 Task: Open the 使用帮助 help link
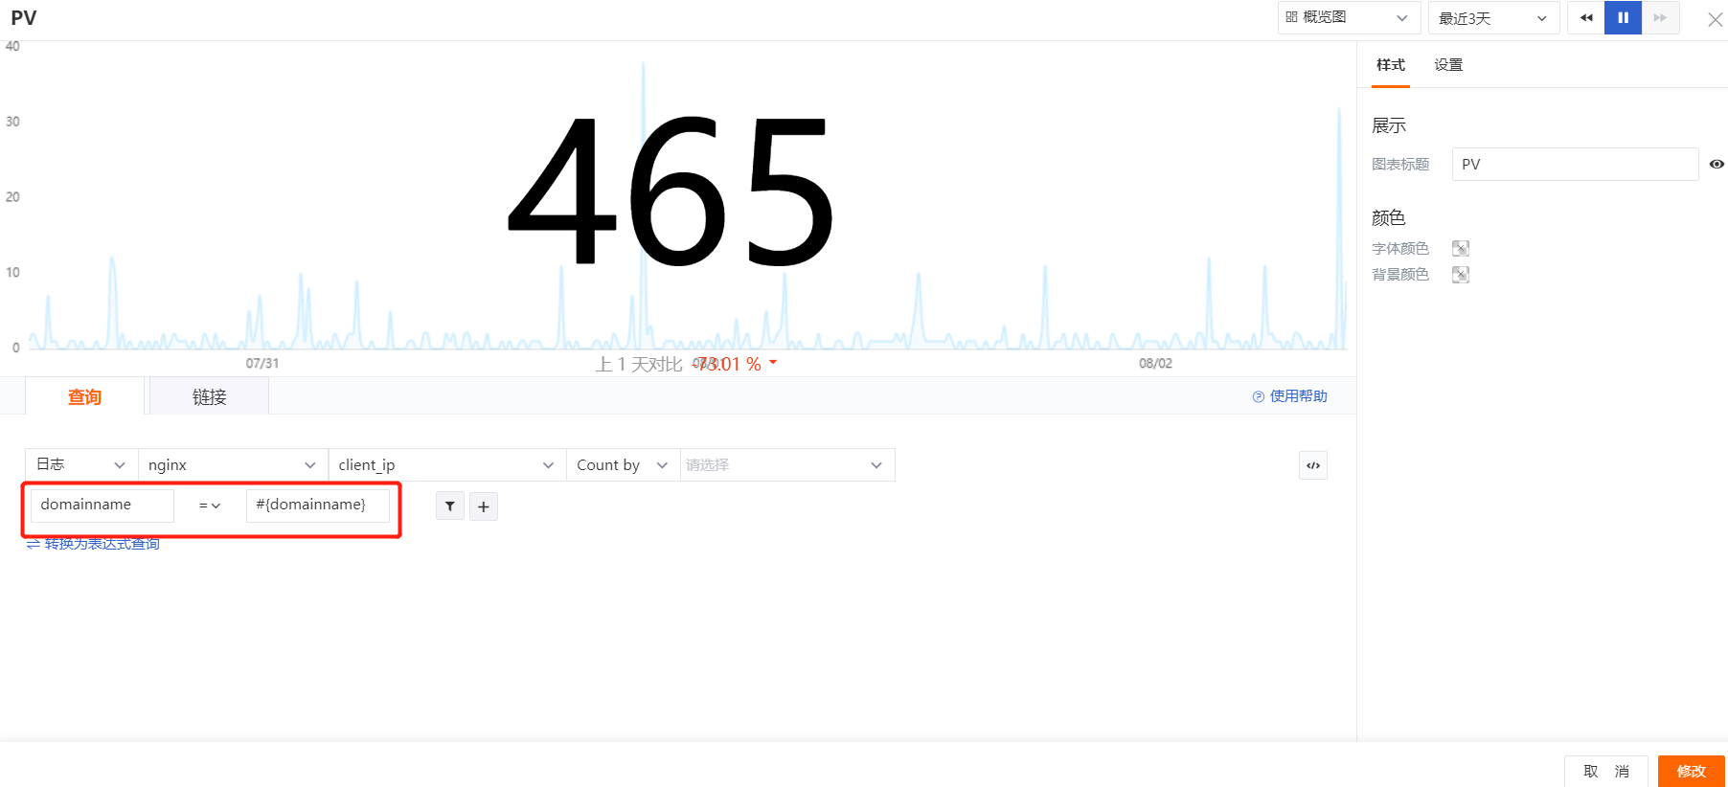[x=1289, y=396]
